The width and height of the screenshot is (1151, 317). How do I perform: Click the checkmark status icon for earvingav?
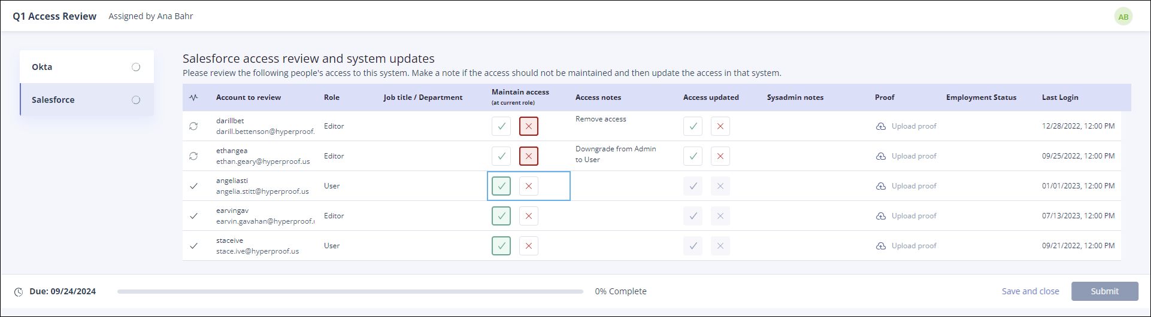[193, 216]
